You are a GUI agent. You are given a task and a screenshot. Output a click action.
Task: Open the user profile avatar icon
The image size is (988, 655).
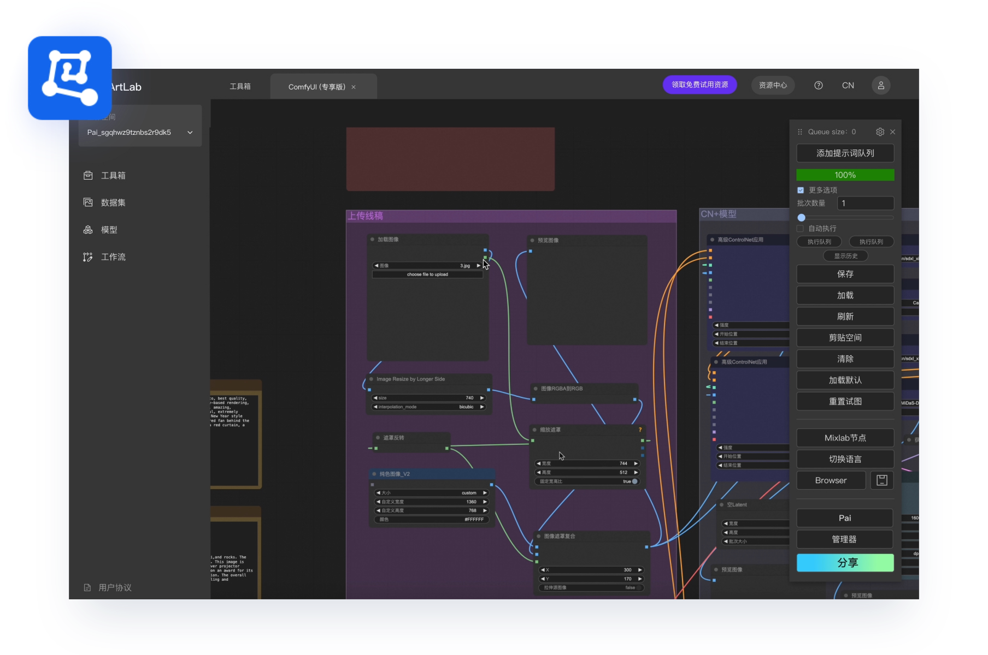pos(881,85)
